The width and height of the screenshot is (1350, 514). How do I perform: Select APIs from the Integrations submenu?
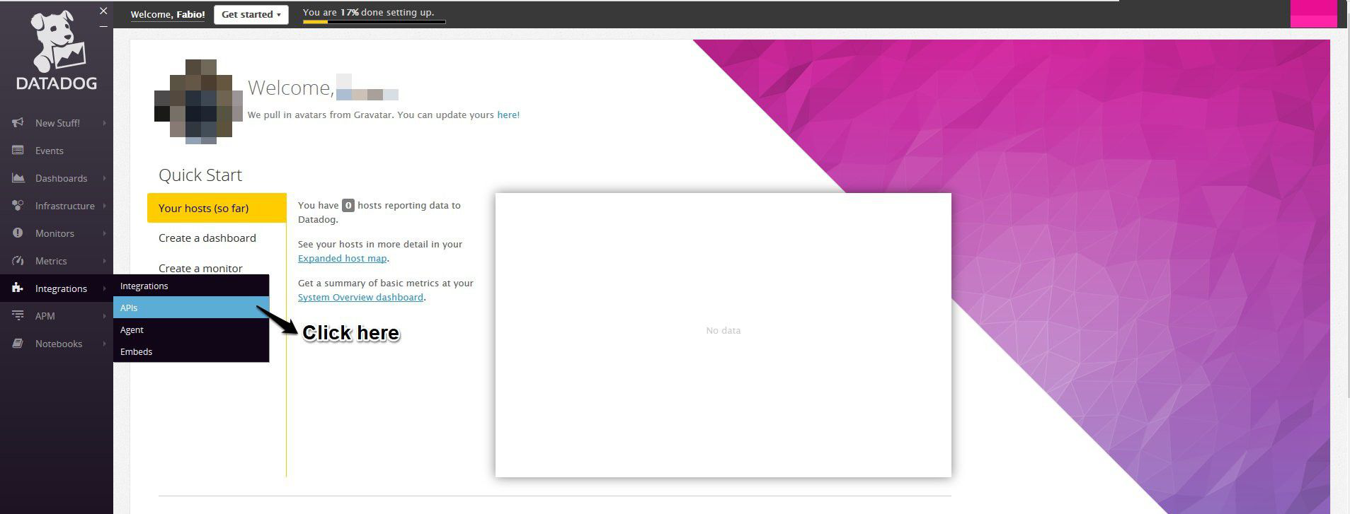click(129, 308)
